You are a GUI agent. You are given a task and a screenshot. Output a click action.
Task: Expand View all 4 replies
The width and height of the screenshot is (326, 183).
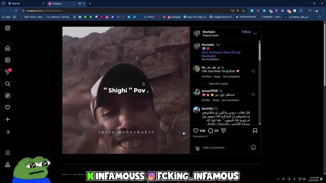[x=219, y=84]
